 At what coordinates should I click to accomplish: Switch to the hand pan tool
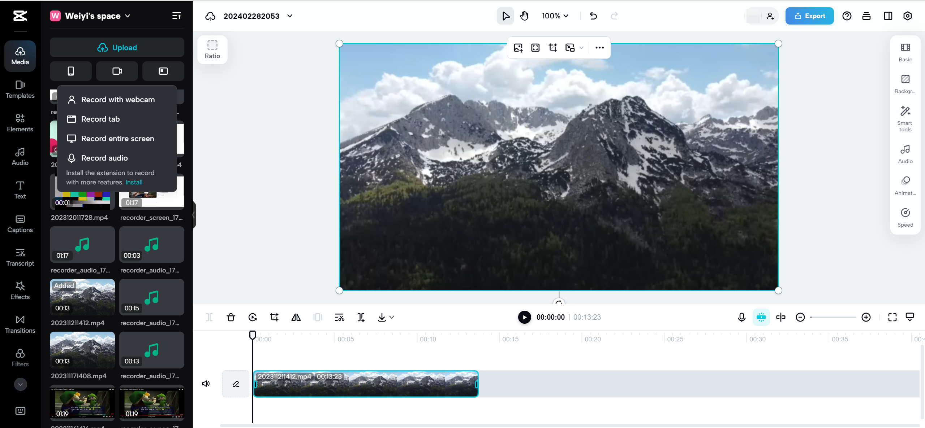point(524,16)
